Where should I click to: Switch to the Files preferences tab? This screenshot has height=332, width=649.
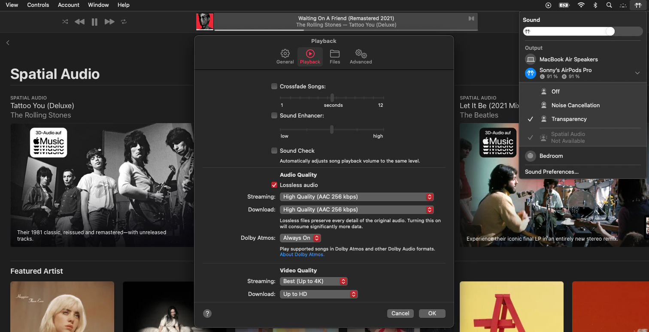click(x=335, y=57)
